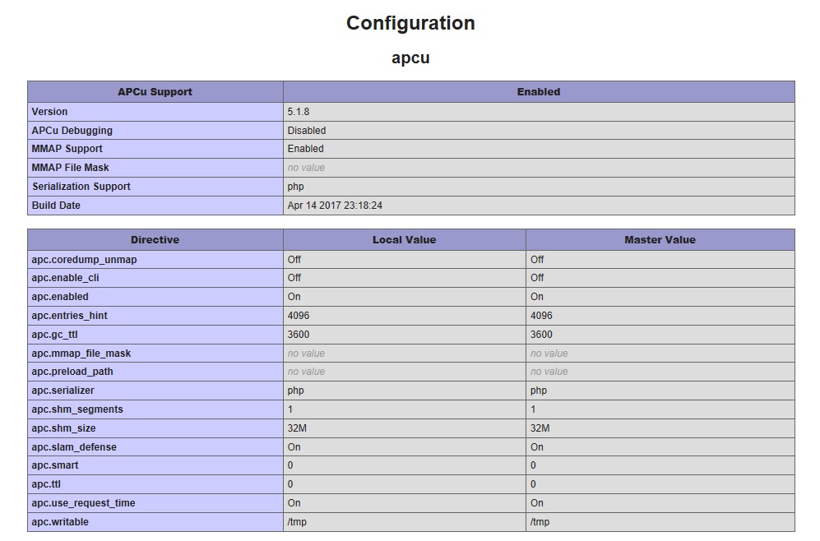The image size is (820, 541).
Task: Select the APCu Debugging row label
Action: tap(72, 131)
